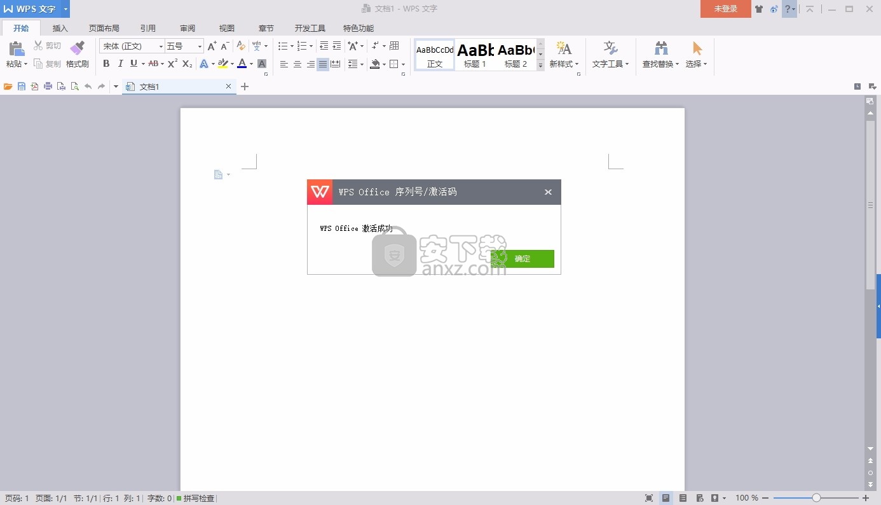
Task: Select justify alignment
Action: (323, 64)
